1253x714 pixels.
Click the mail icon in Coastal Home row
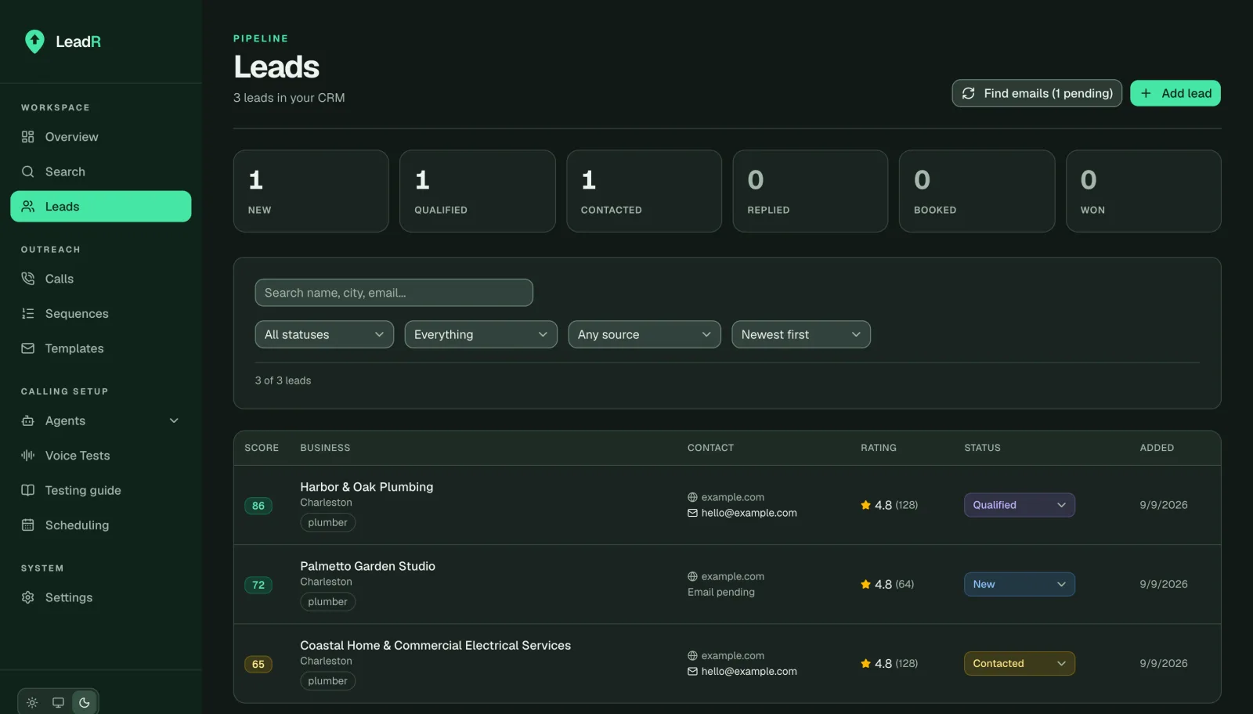tap(692, 671)
